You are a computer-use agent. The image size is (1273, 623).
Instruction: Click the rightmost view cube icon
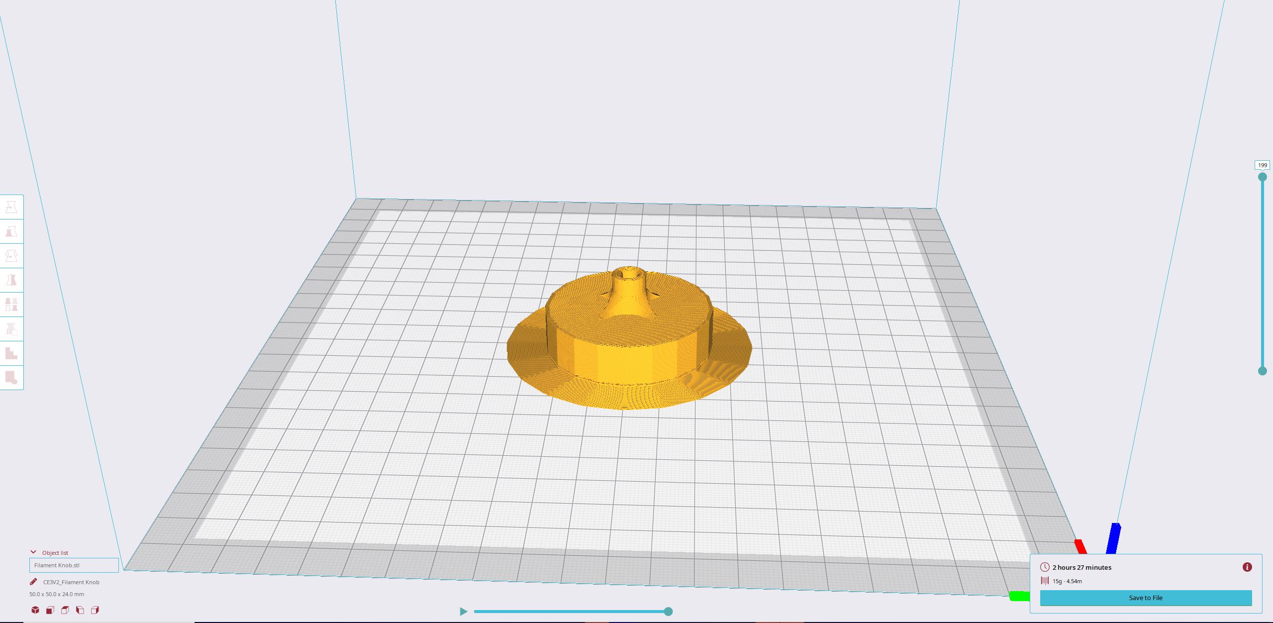click(x=95, y=610)
